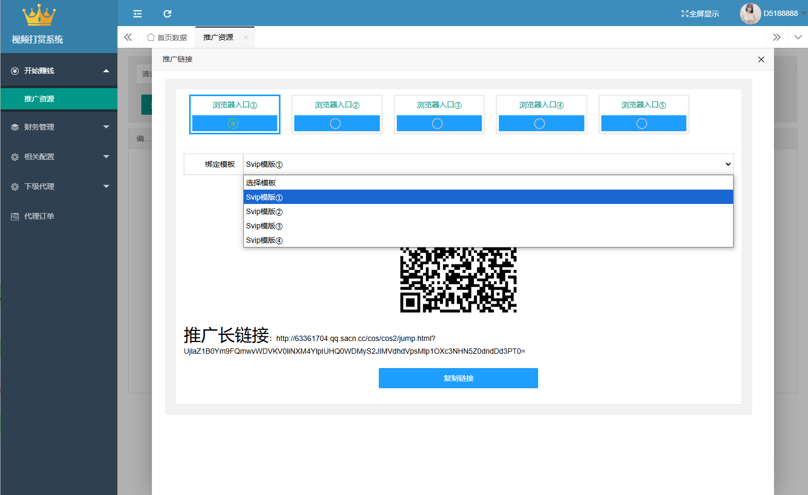Screen dimensions: 808x495
Task: Select radio for 浏览器入口④
Action: point(539,123)
